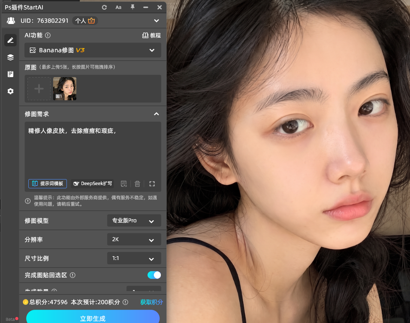This screenshot has height=323, width=410.
Task: Open the Banana修图 V3 function dropdown
Action: click(93, 50)
